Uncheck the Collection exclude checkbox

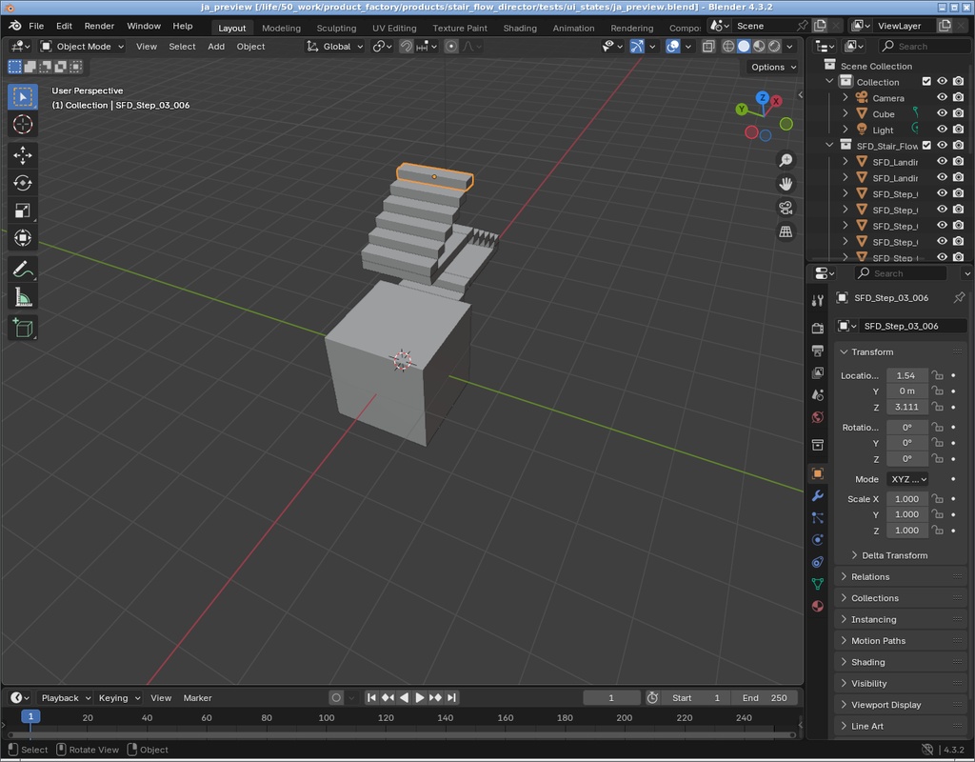[926, 82]
